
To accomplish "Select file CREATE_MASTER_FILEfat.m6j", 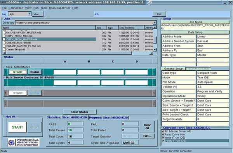I will [23, 46].
